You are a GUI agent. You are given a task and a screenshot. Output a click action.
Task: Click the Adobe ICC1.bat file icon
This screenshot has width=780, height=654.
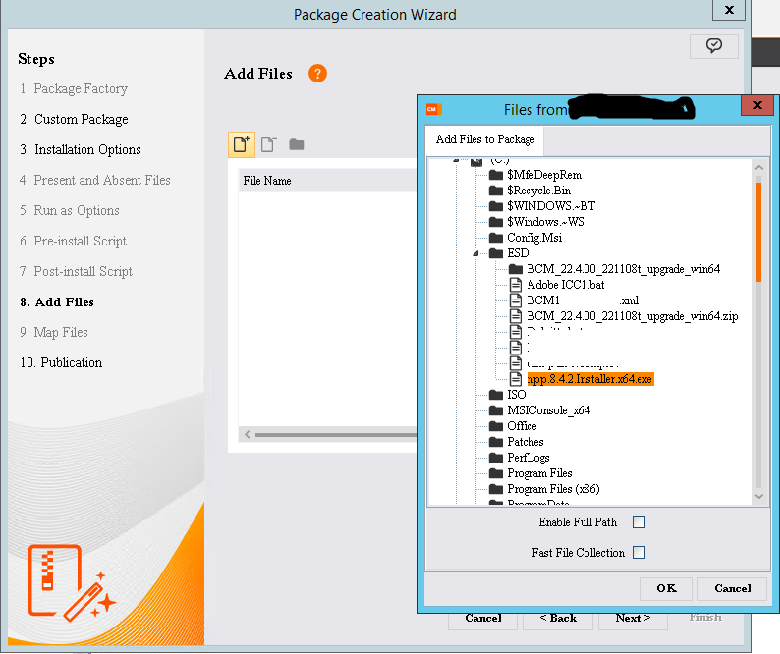tap(516, 284)
